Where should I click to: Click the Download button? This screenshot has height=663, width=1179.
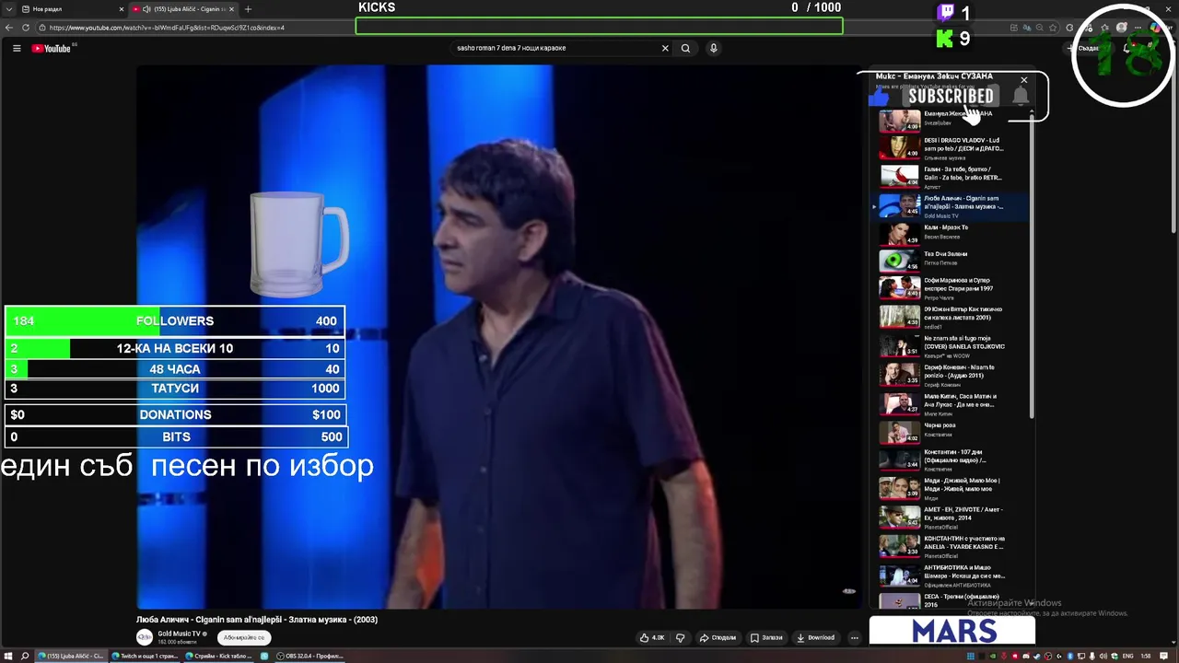click(x=816, y=637)
